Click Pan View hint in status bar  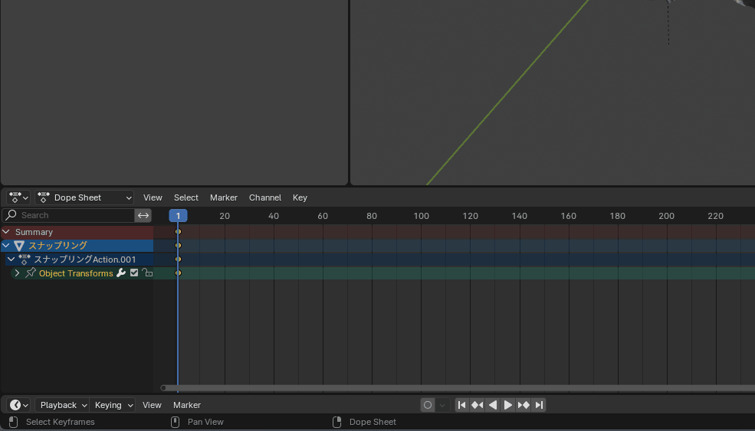click(205, 422)
